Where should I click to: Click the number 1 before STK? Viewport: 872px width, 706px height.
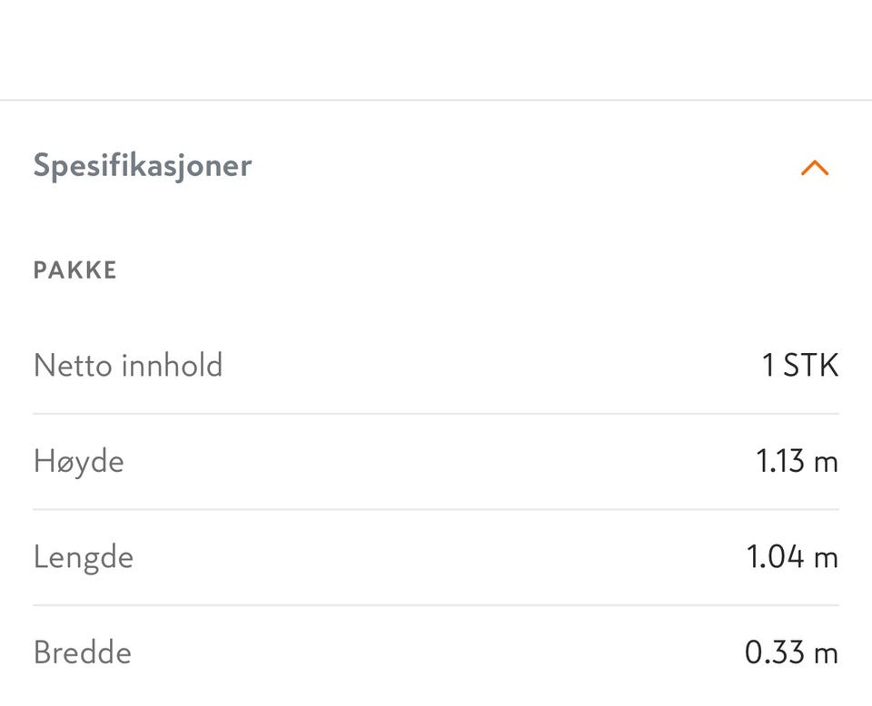[x=768, y=366]
